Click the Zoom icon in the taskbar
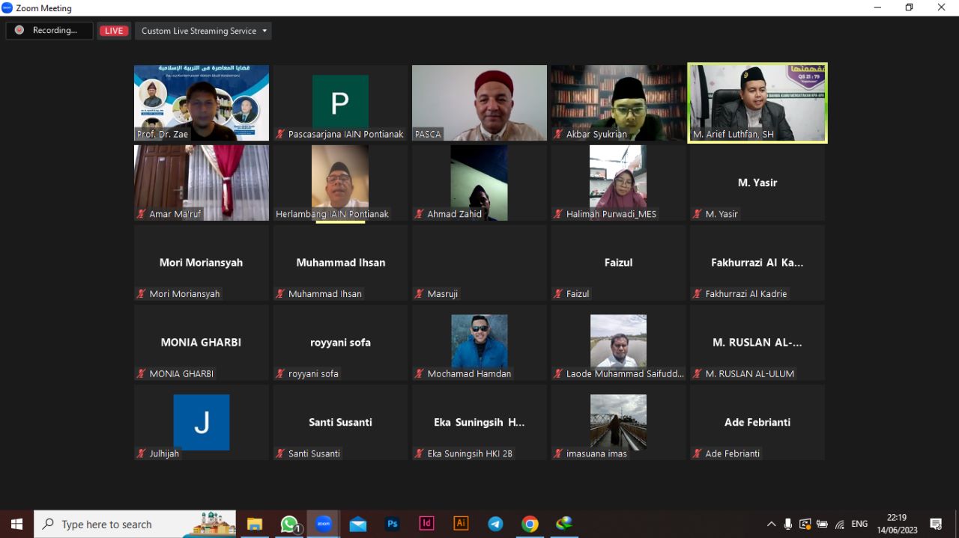Image resolution: width=959 pixels, height=538 pixels. [x=324, y=524]
